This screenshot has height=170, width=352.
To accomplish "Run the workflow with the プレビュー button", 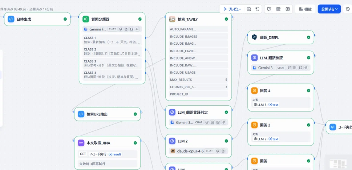I will tap(232, 9).
